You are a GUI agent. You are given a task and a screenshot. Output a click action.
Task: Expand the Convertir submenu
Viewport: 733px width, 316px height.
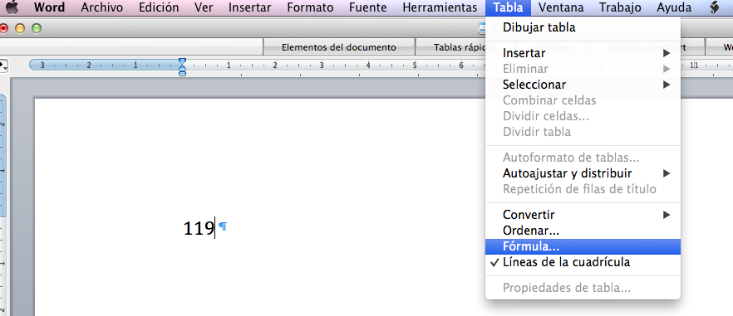coord(583,215)
